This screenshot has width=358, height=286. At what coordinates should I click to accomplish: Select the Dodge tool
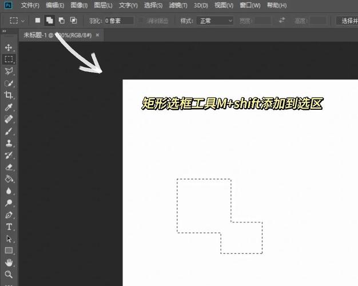click(x=9, y=203)
